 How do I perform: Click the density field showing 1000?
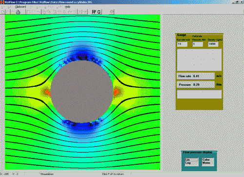[213, 44]
